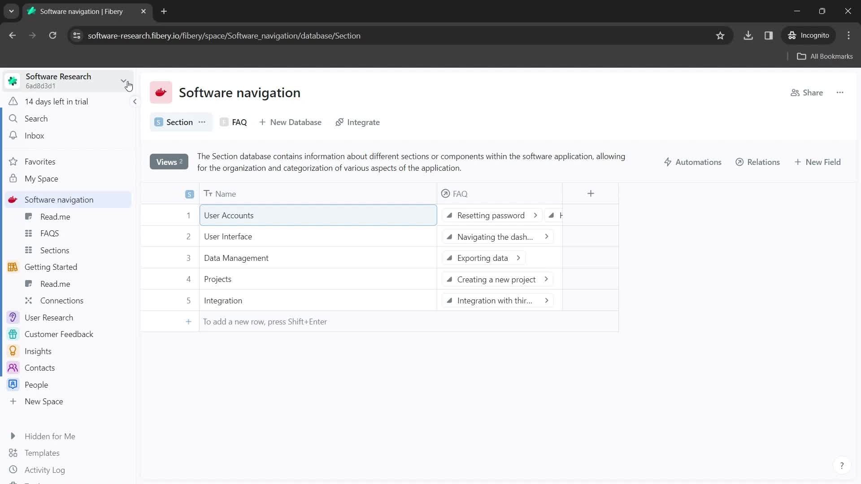Viewport: 861px width, 484px height.
Task: Click the User Research space icon
Action: pyautogui.click(x=13, y=317)
